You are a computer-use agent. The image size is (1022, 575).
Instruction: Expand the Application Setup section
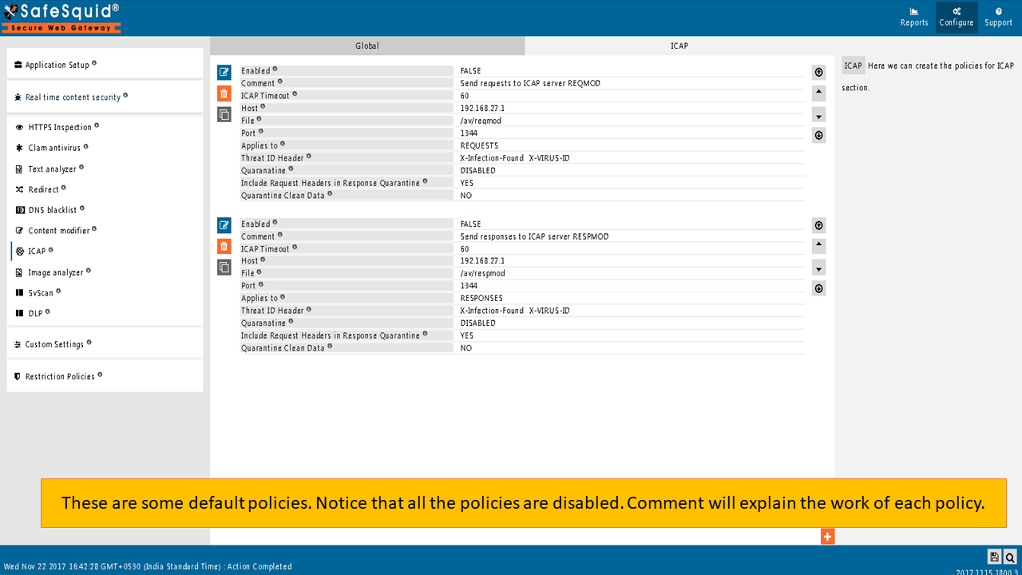tap(57, 65)
